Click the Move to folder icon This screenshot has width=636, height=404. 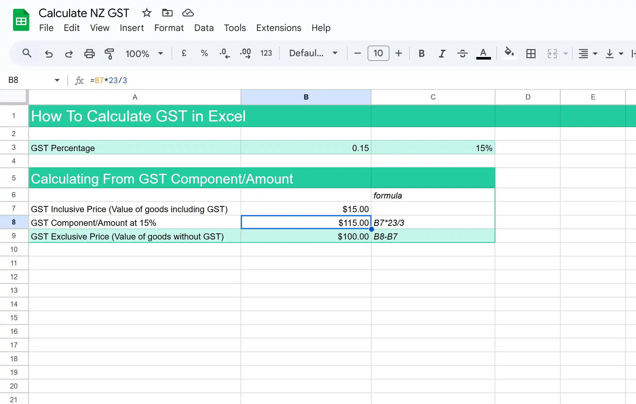(x=167, y=13)
